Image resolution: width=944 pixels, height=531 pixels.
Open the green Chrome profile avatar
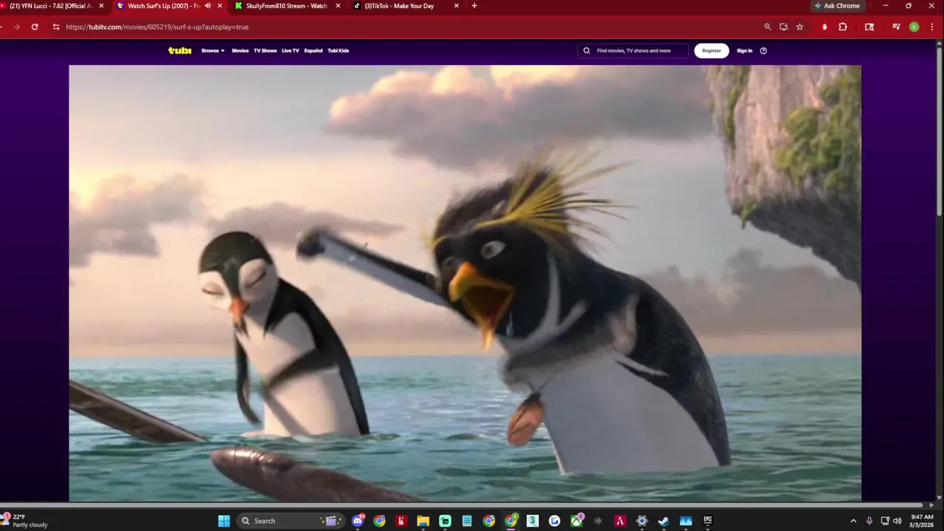(914, 27)
